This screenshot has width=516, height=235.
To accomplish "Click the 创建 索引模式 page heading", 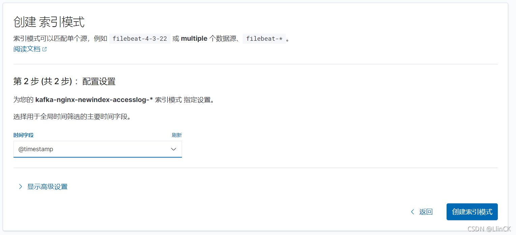I will coord(49,22).
